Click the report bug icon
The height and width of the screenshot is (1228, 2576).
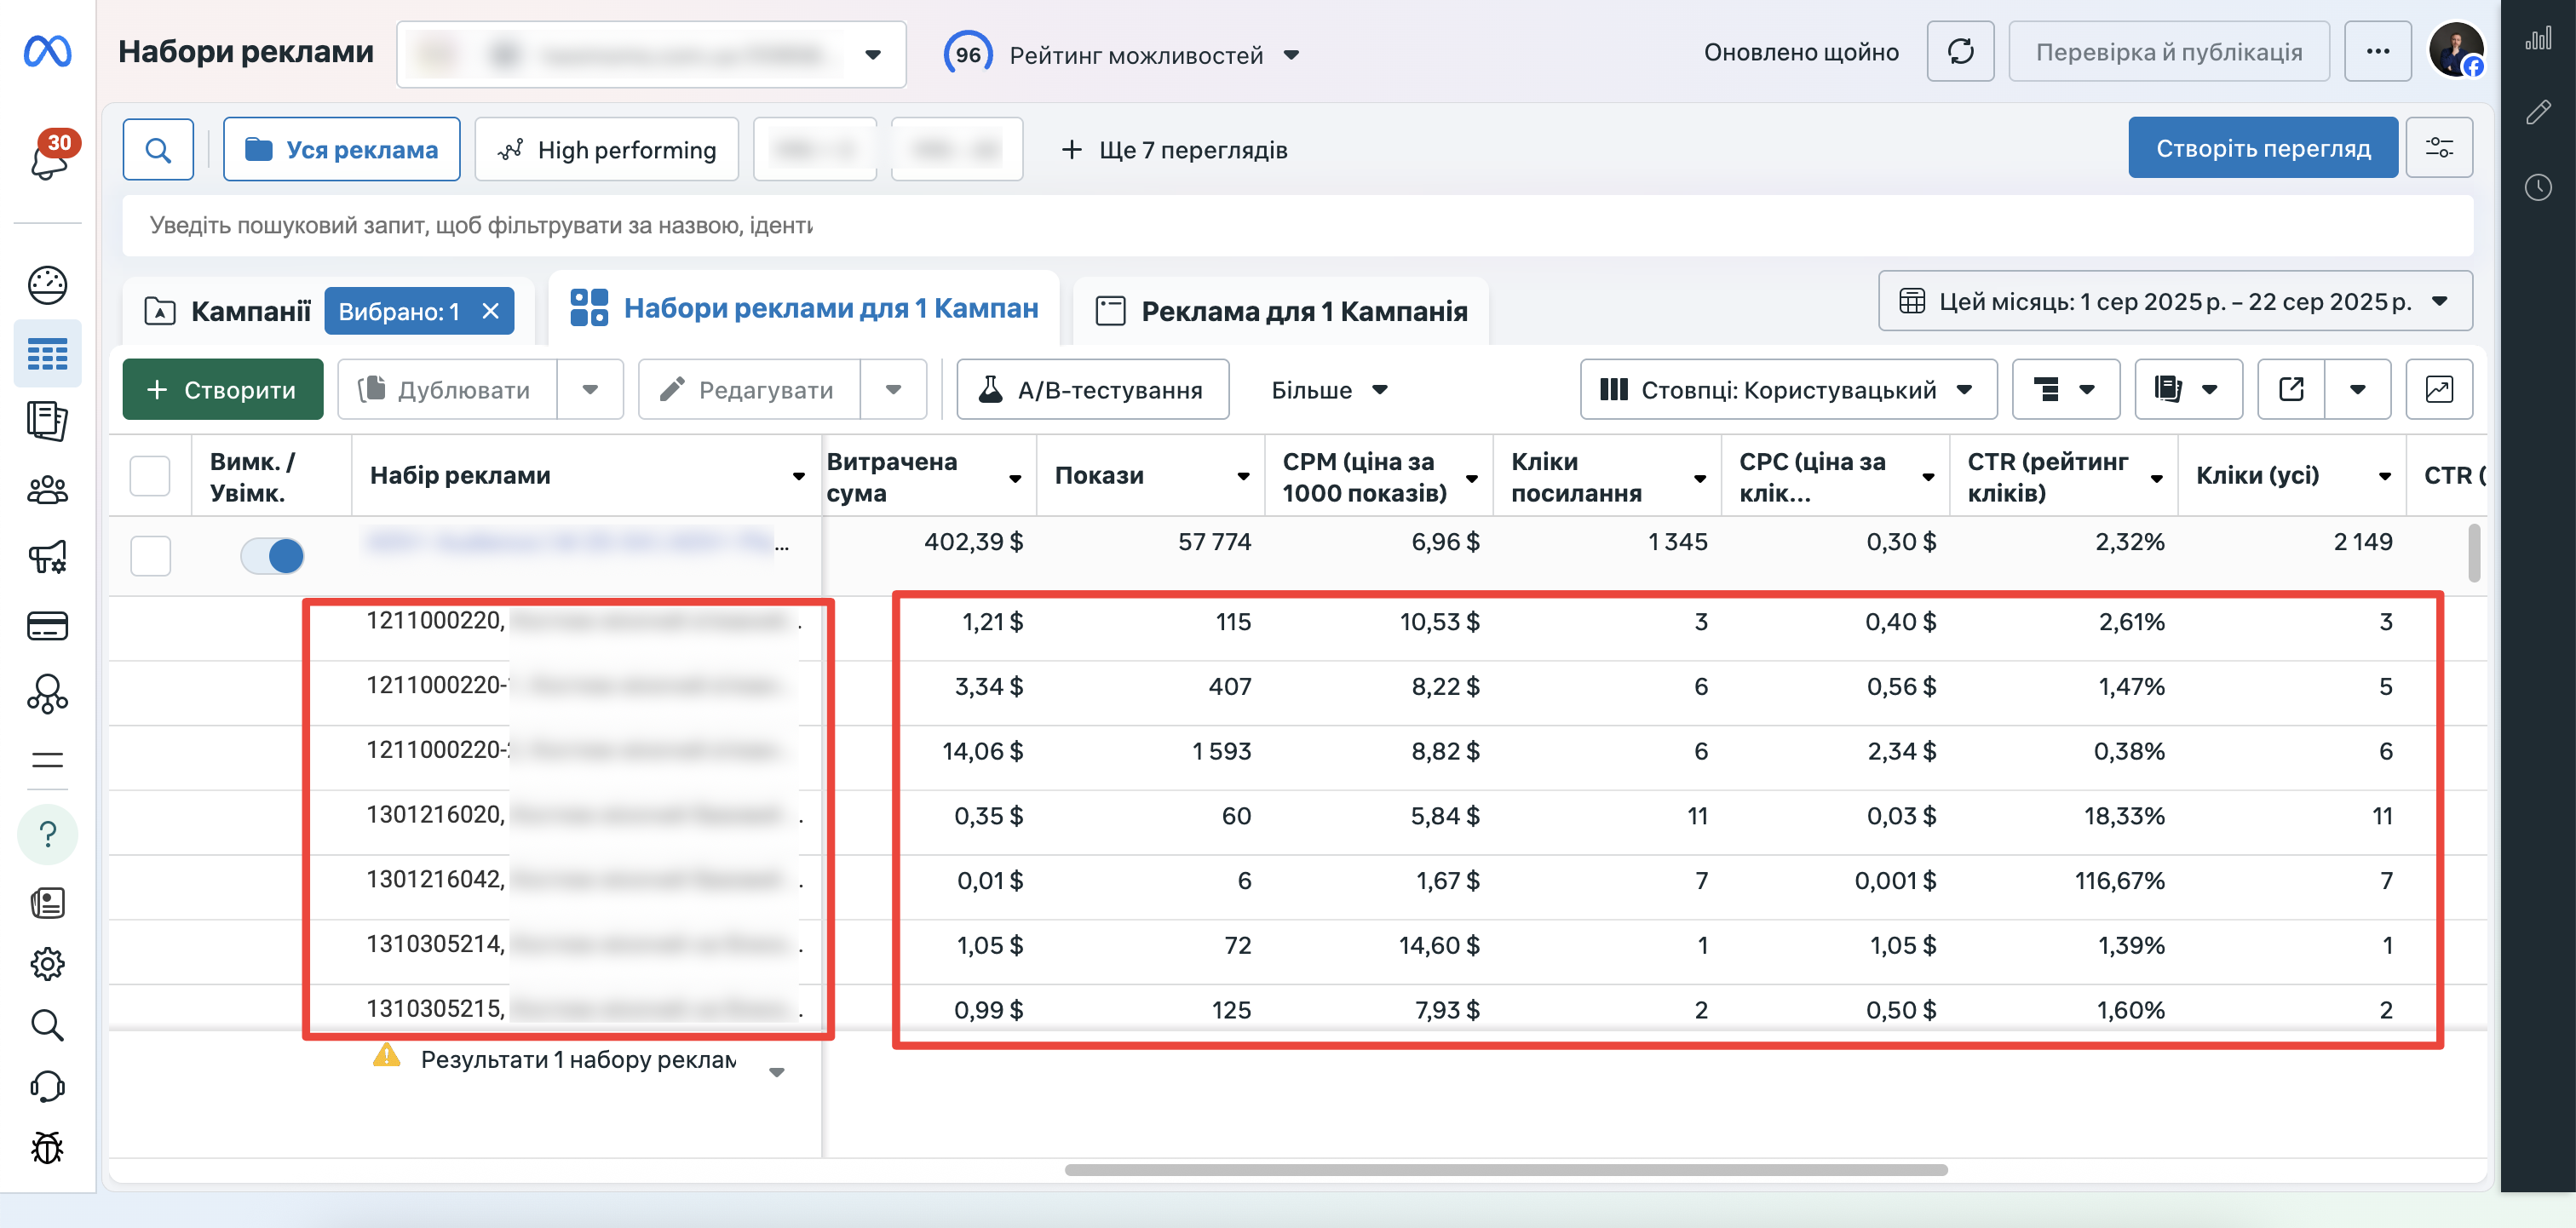(x=47, y=1147)
